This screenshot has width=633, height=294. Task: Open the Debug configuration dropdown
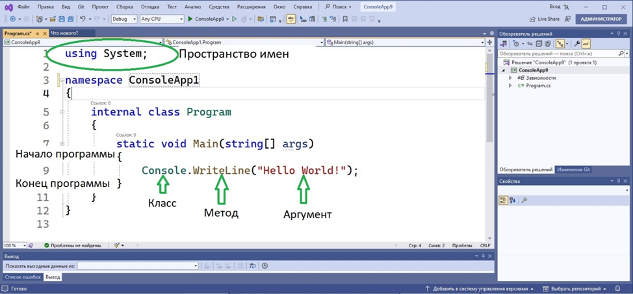(123, 19)
